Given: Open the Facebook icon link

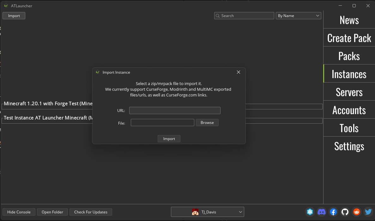Looking at the screenshot, I should click(333, 212).
